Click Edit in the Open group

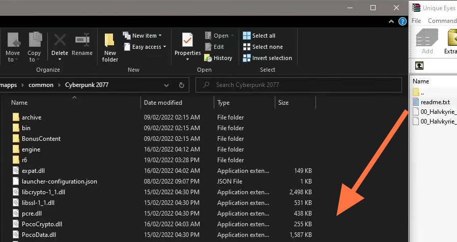pos(214,47)
